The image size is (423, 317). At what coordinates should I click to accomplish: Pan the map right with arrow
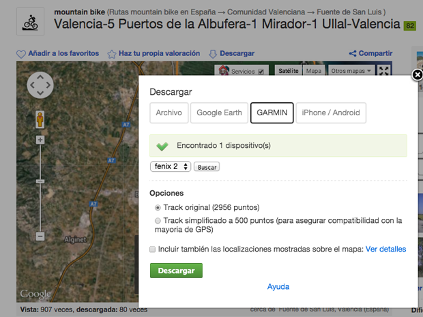[48, 85]
